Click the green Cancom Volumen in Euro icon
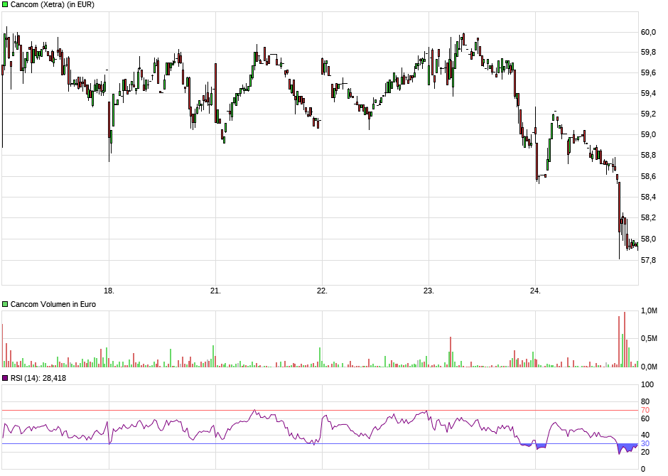 coord(5,304)
